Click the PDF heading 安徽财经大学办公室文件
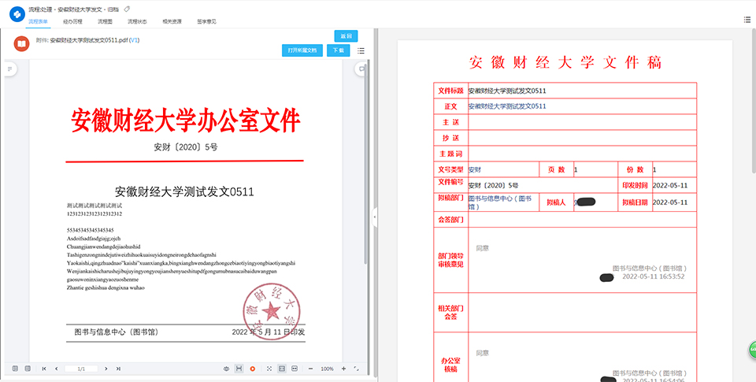This screenshot has height=382, width=756. [x=186, y=121]
